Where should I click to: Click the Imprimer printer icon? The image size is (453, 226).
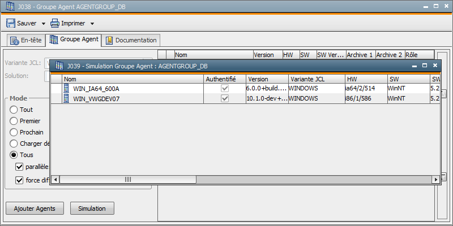55,23
